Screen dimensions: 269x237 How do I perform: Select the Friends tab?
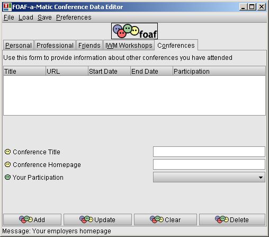click(x=89, y=45)
